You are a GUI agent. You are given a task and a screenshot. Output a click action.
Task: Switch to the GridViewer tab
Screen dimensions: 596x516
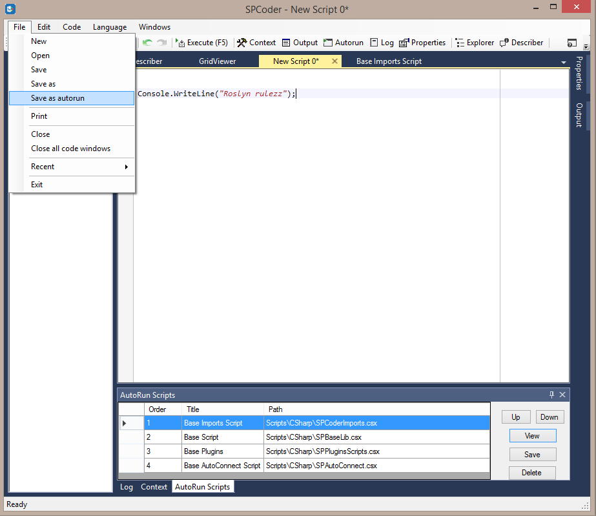click(217, 61)
